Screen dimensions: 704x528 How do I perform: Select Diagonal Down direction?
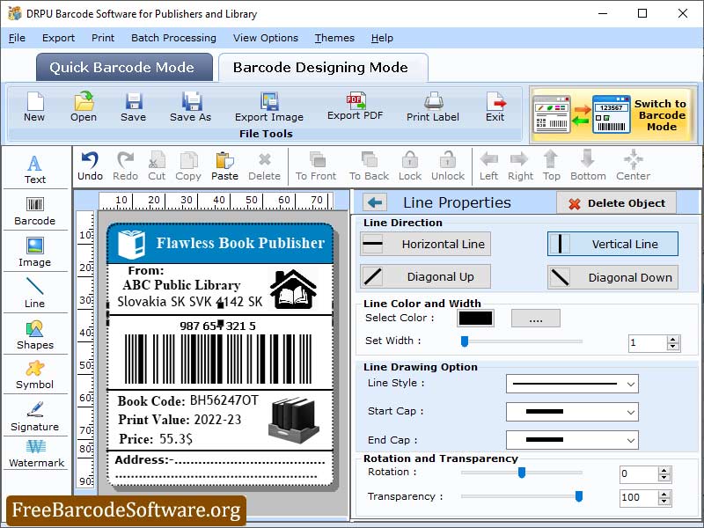click(x=612, y=277)
